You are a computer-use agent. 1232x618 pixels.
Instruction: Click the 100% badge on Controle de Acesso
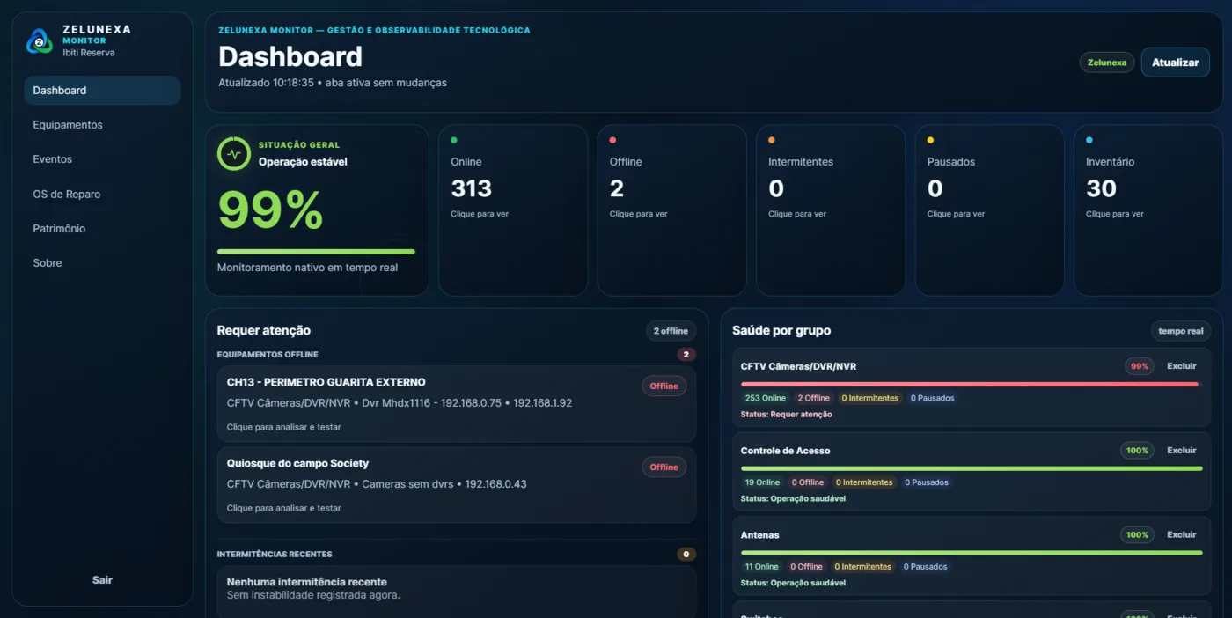(x=1137, y=451)
